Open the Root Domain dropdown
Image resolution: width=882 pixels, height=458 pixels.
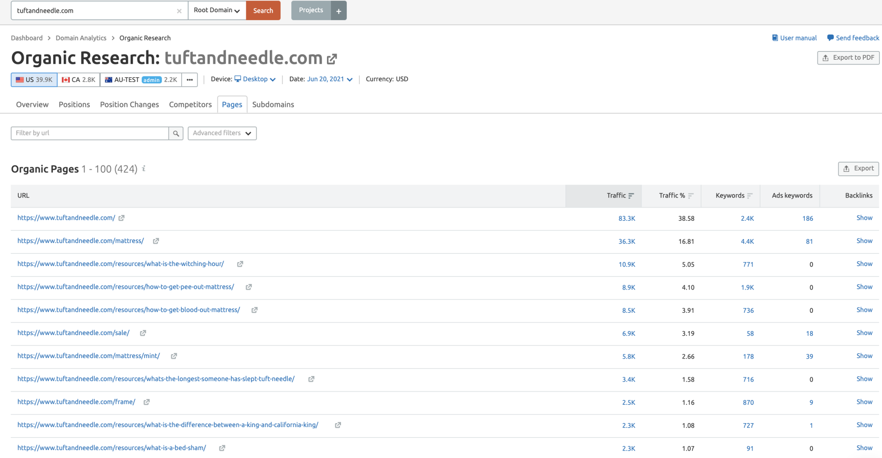click(217, 10)
